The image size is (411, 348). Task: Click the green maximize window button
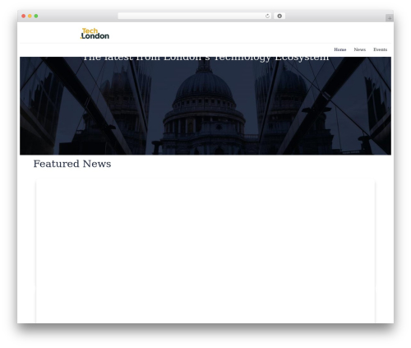pos(36,16)
